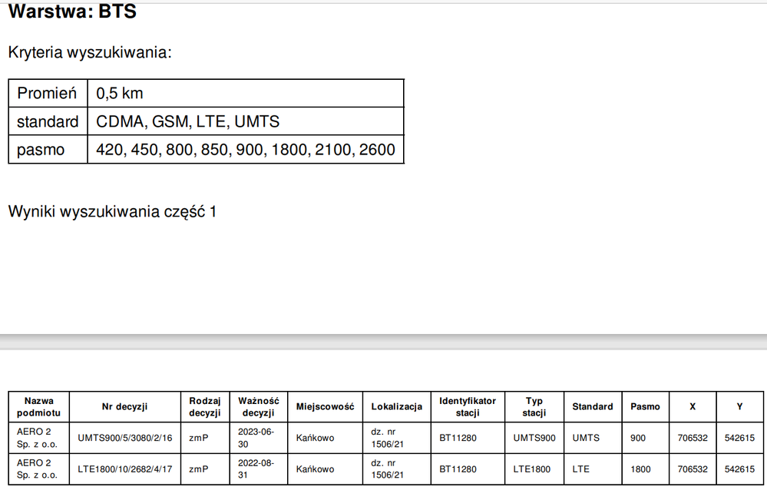
Task: Click the 'Miejscowość' column header
Action: [x=325, y=407]
